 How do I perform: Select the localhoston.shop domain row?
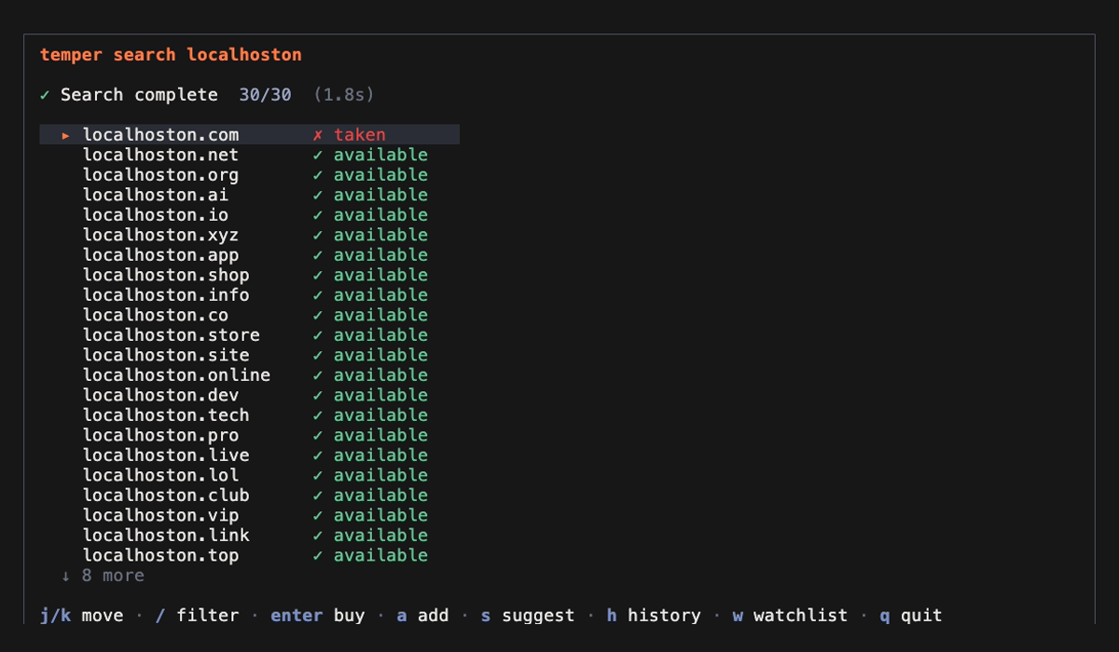pyautogui.click(x=249, y=275)
